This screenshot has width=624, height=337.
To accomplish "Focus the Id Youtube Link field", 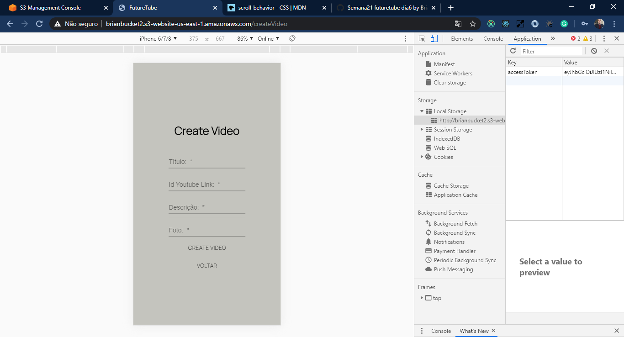I will (x=207, y=184).
